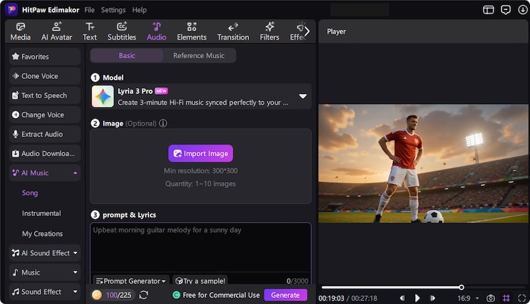Step forward to the next frame
Image resolution: width=530 pixels, height=304 pixels.
pos(433,298)
